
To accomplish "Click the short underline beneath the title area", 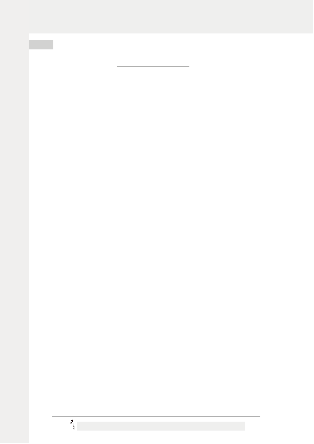I will tap(153, 67).
